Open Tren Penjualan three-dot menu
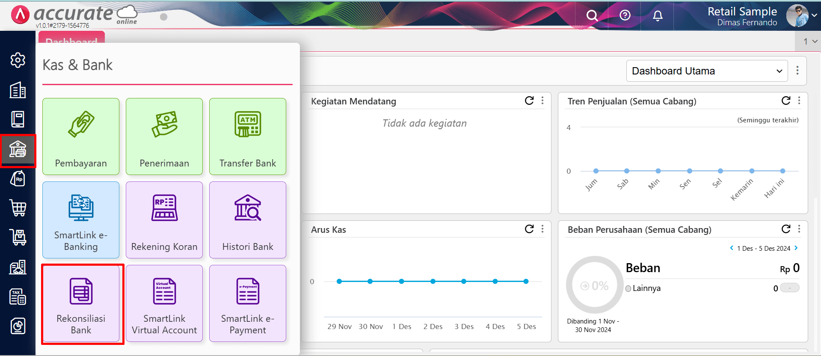Screen dimensions: 821x356 coord(799,101)
